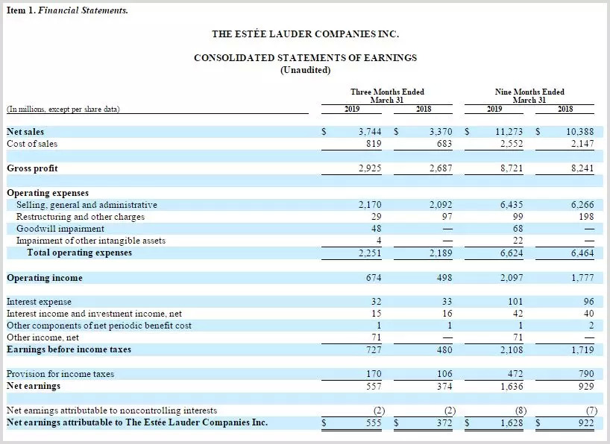610x444 pixels.
Task: Click 'Restructuring and other charges' label
Action: point(81,217)
